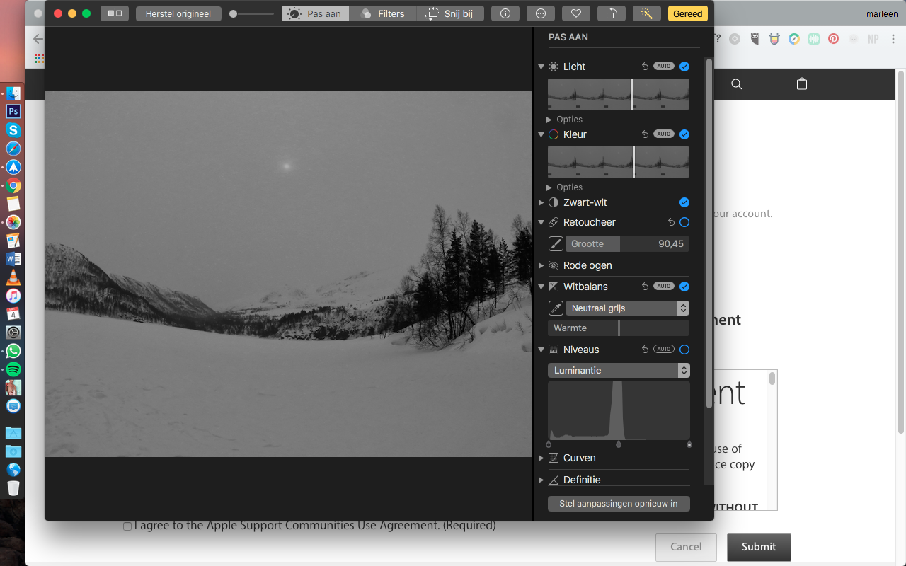Click the zoom slider in the toolbar
This screenshot has width=906, height=566.
pyautogui.click(x=251, y=13)
